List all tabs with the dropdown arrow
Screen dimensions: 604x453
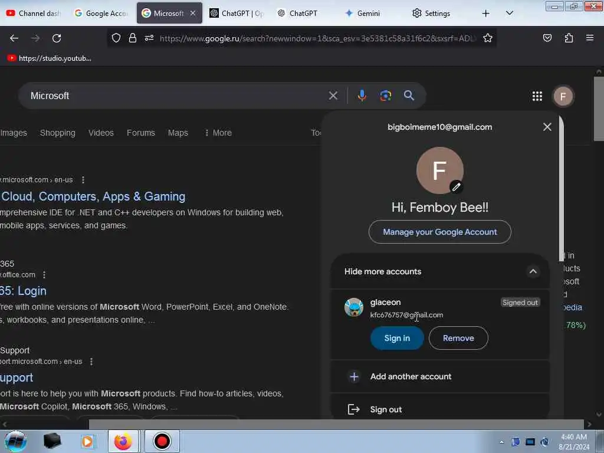(510, 14)
